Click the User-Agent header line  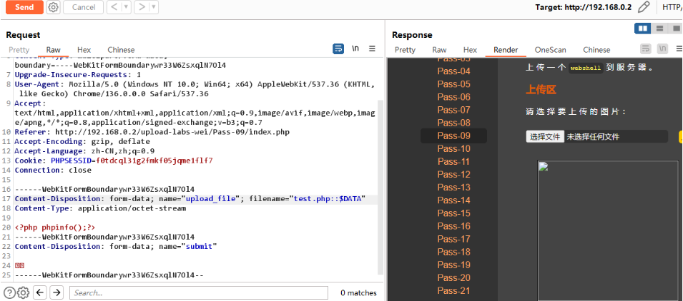(195, 89)
